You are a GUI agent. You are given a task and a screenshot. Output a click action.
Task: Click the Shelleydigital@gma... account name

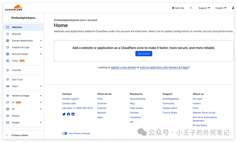[24, 18]
